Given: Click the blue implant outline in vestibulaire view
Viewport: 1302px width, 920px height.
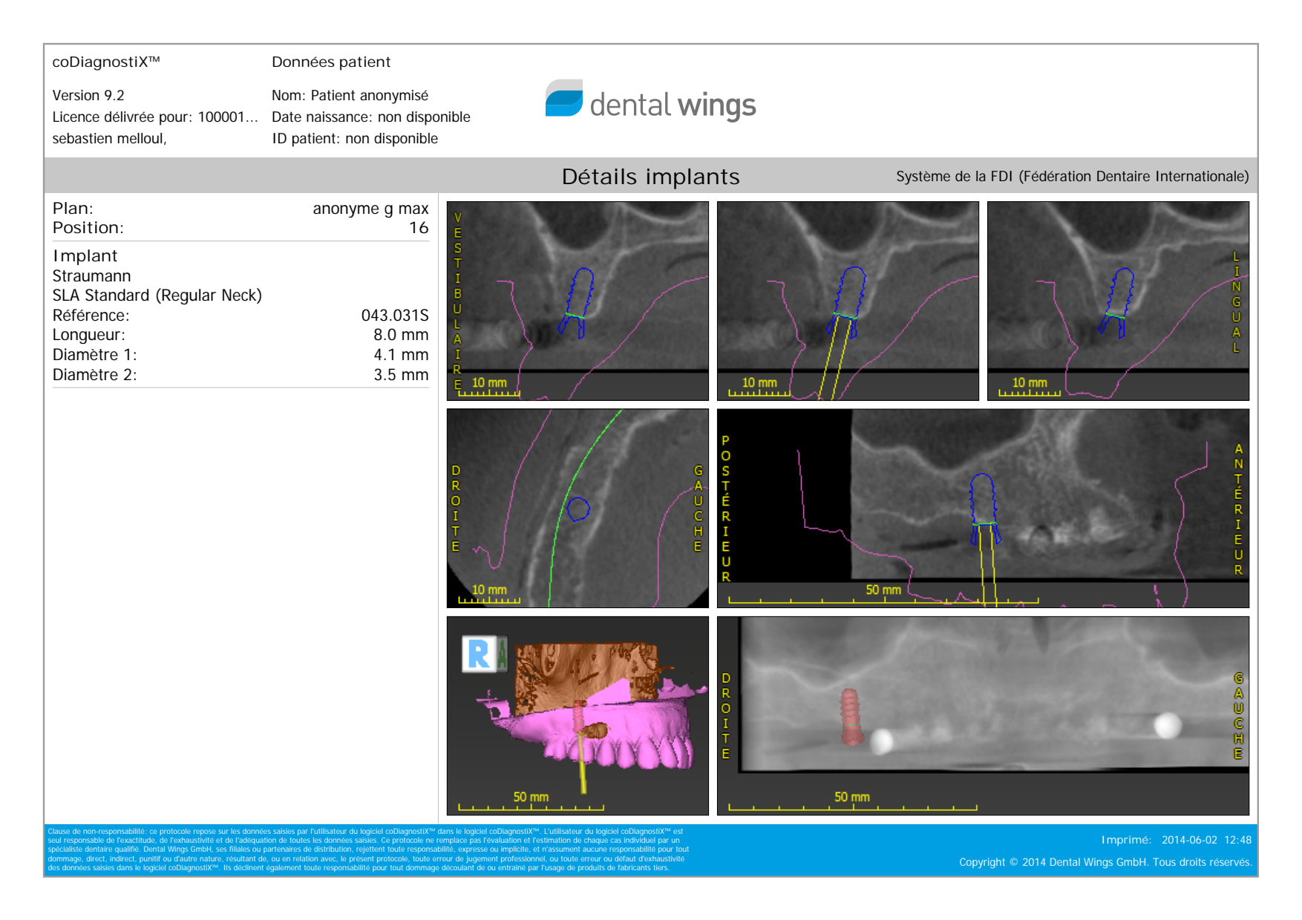Looking at the screenshot, I should 578,301.
